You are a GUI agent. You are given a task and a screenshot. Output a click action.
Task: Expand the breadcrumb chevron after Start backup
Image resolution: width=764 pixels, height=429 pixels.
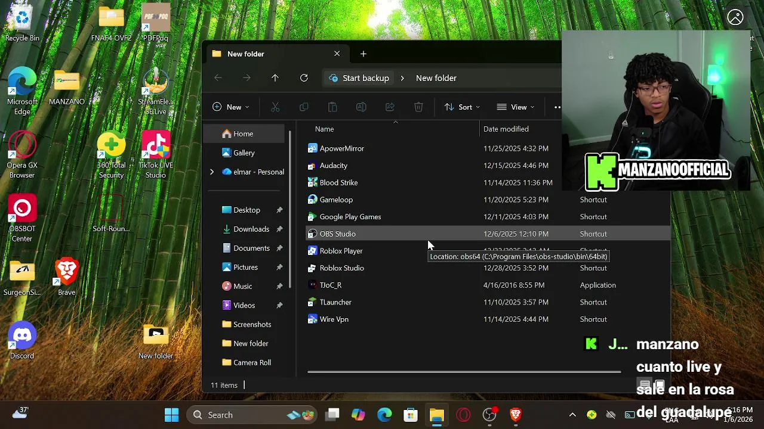(x=402, y=78)
